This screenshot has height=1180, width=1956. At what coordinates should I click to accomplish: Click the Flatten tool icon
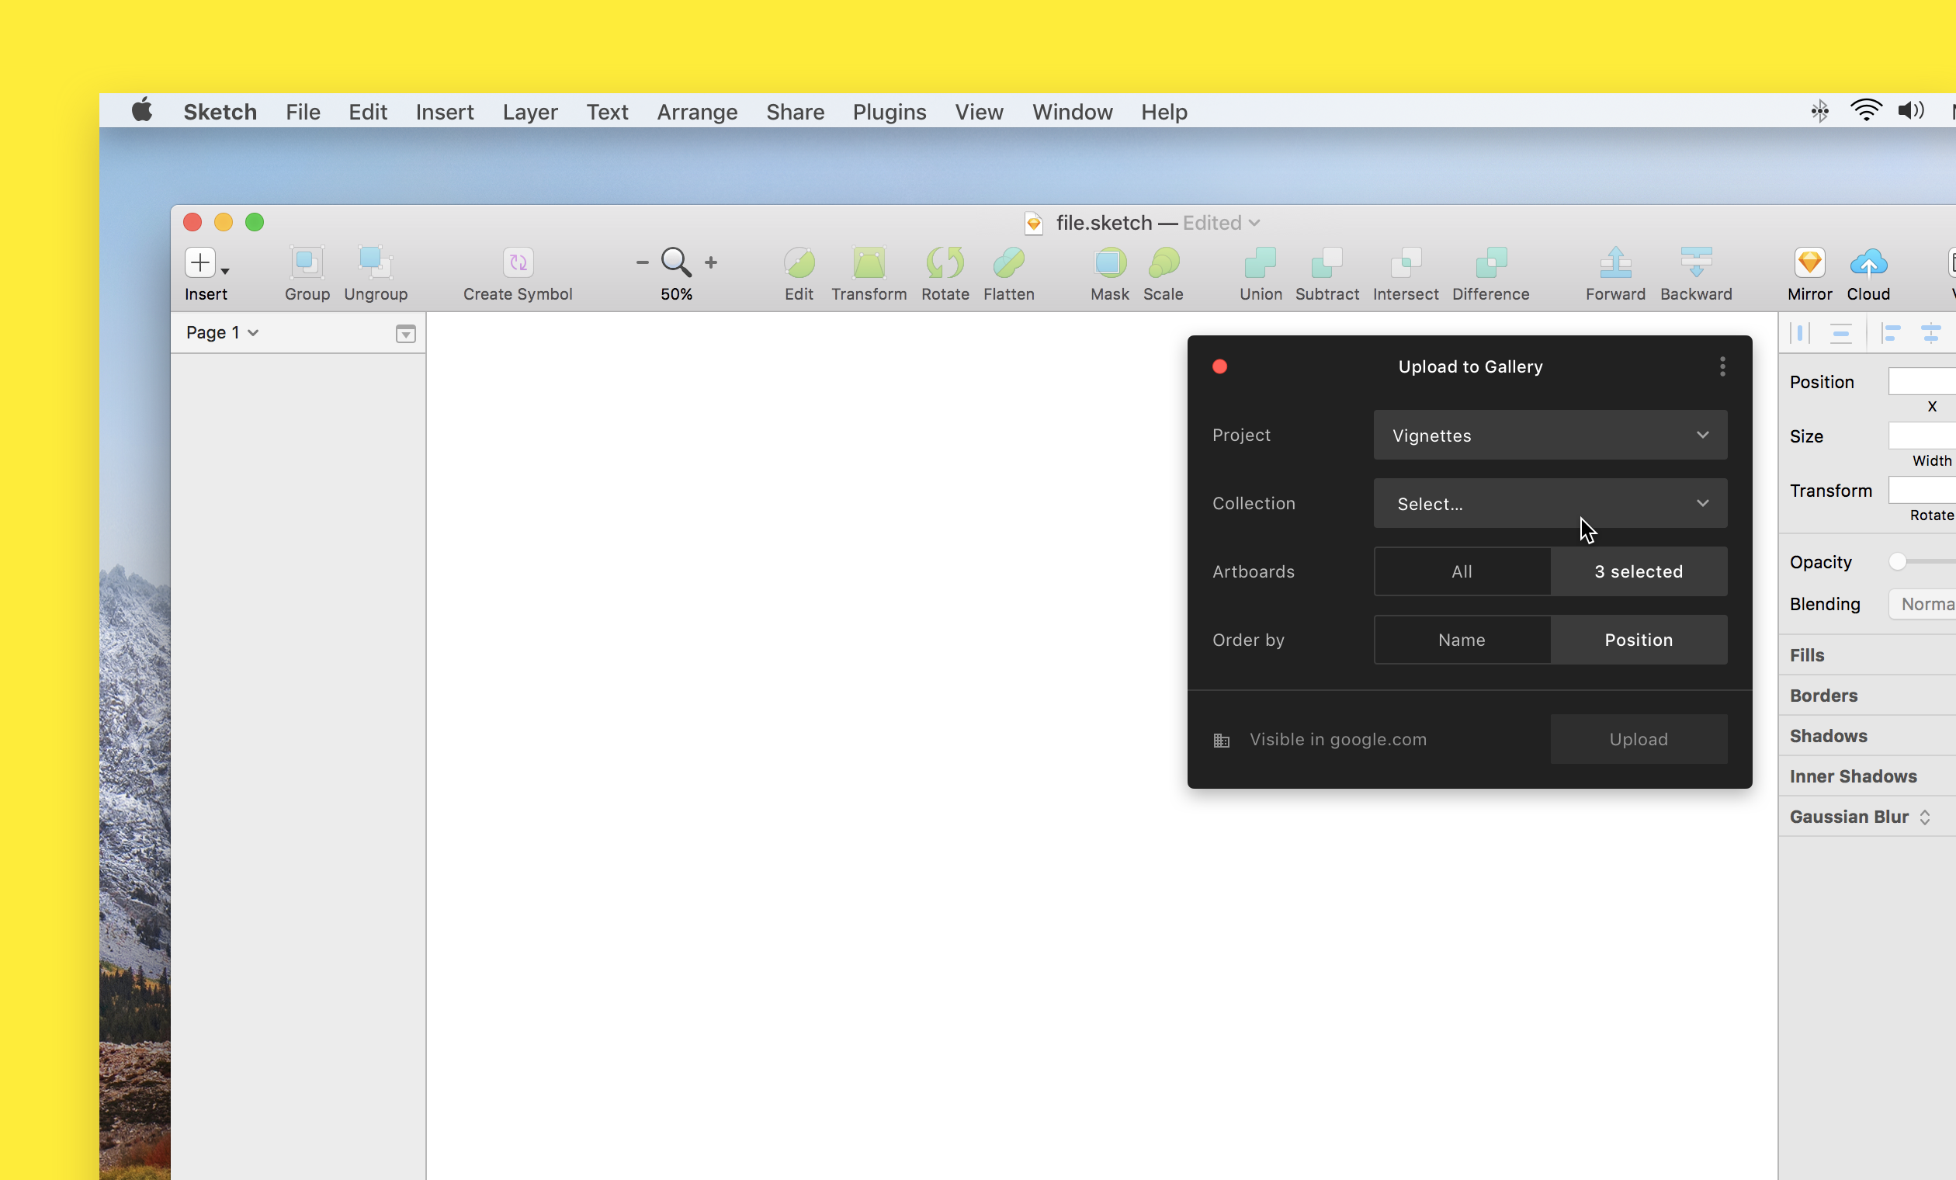pyautogui.click(x=1008, y=262)
